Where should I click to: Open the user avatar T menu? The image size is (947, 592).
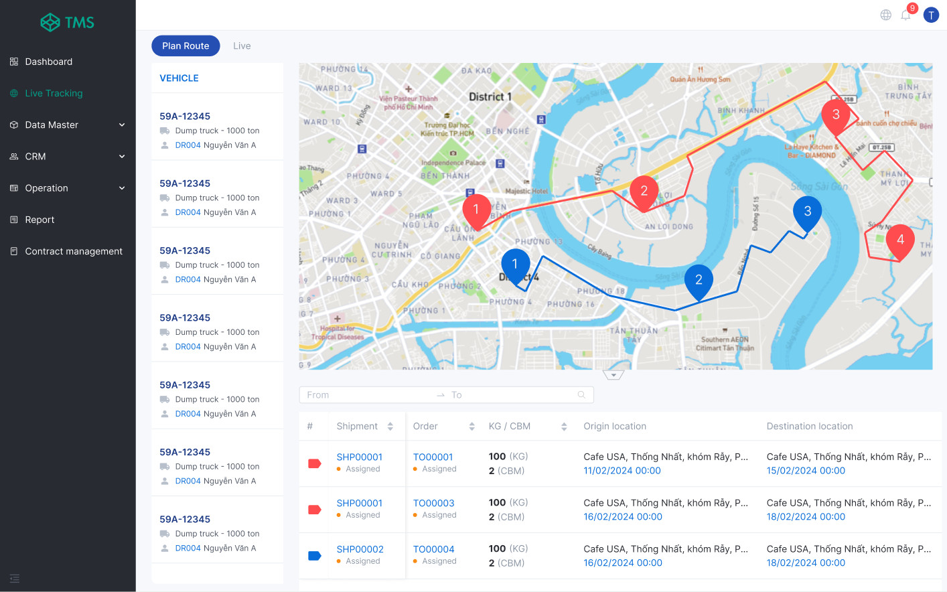tap(931, 14)
